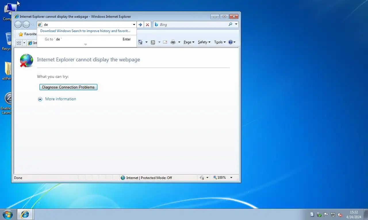Minimize the Internet Explorer window
The height and width of the screenshot is (220, 368).
[x=215, y=17]
